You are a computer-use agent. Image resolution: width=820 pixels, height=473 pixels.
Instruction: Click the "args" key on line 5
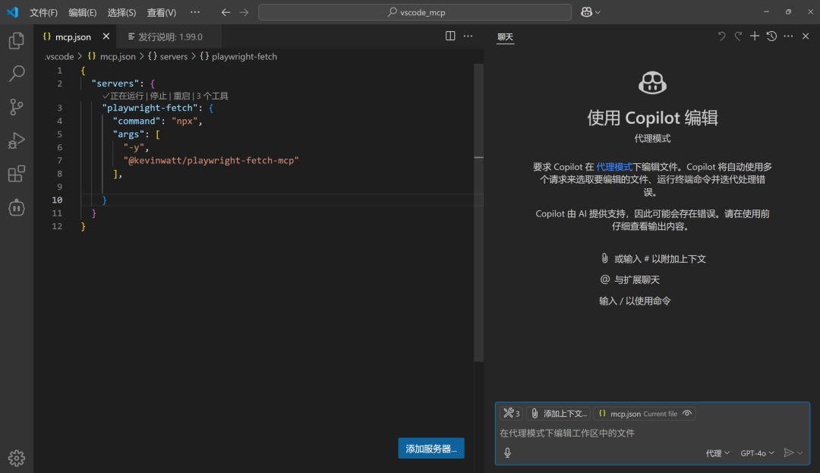tap(128, 134)
